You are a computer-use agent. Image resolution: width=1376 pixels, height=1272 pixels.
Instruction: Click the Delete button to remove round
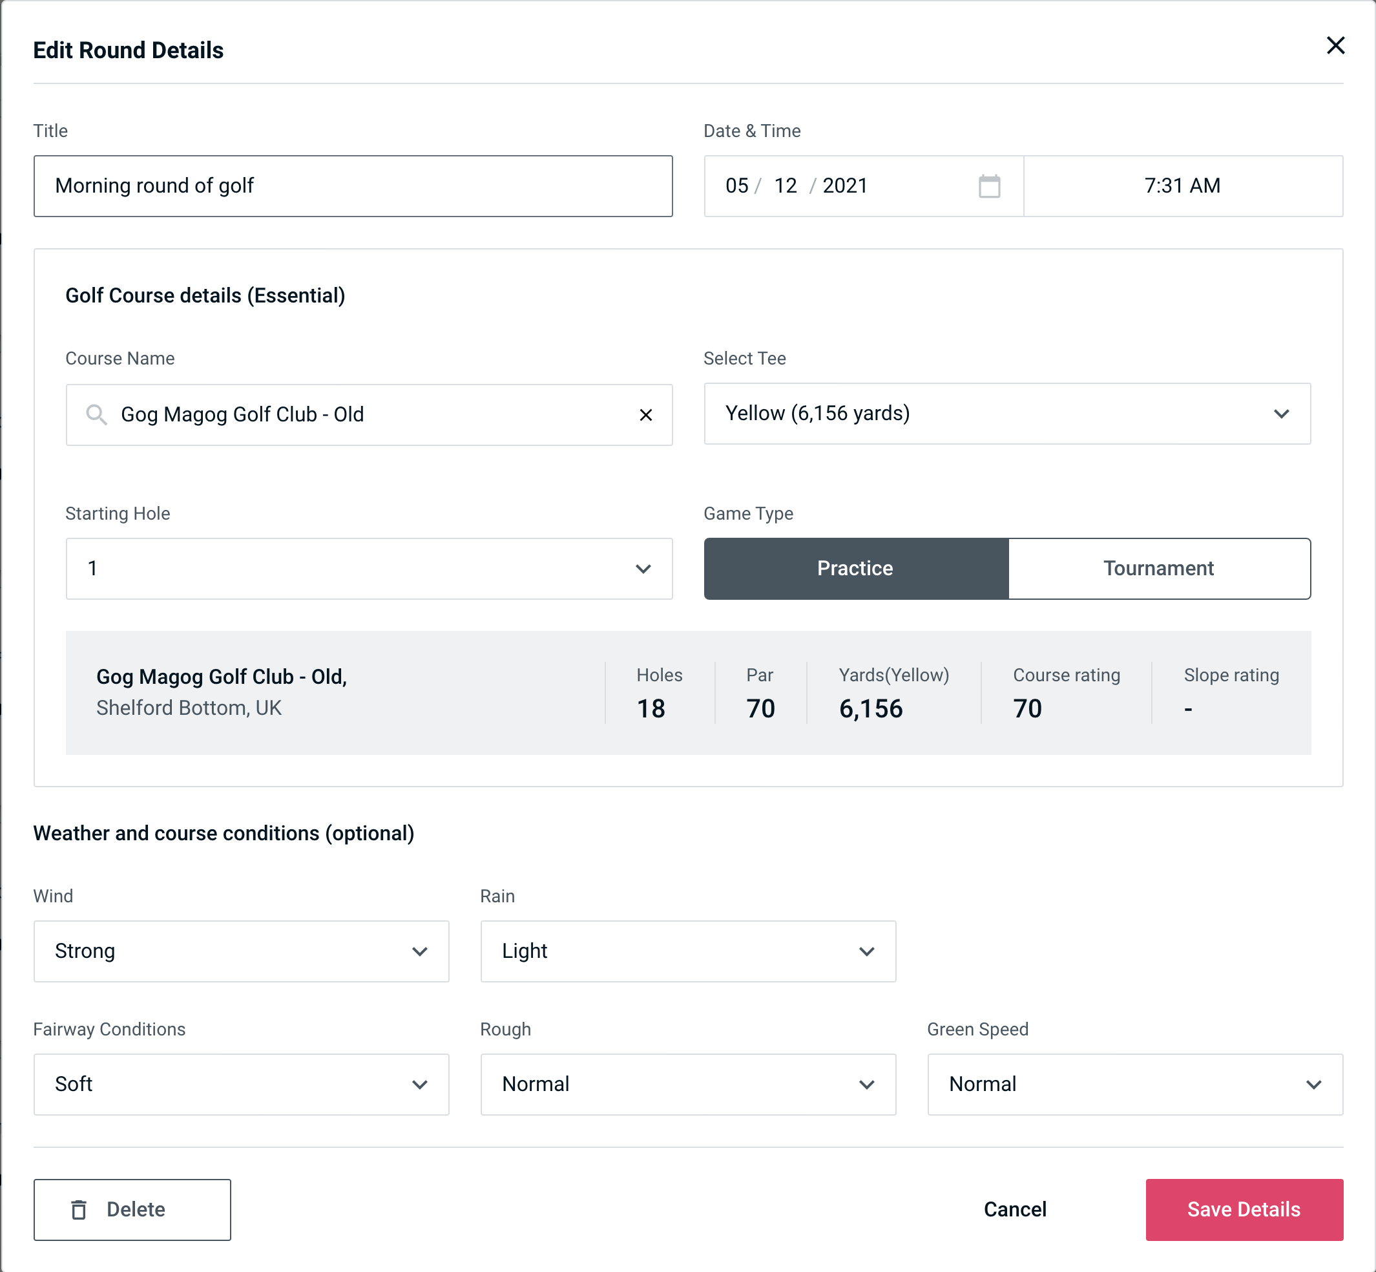click(132, 1209)
